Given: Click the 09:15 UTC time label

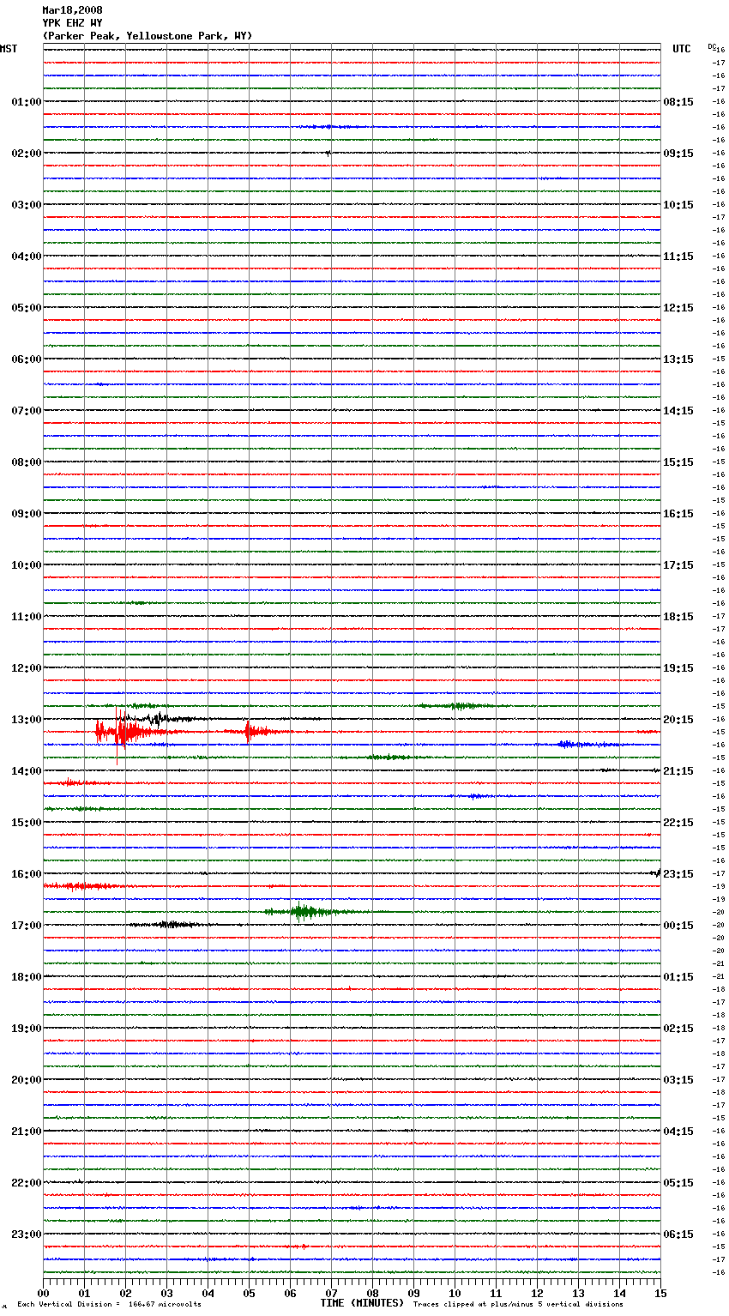Looking at the screenshot, I should (678, 154).
